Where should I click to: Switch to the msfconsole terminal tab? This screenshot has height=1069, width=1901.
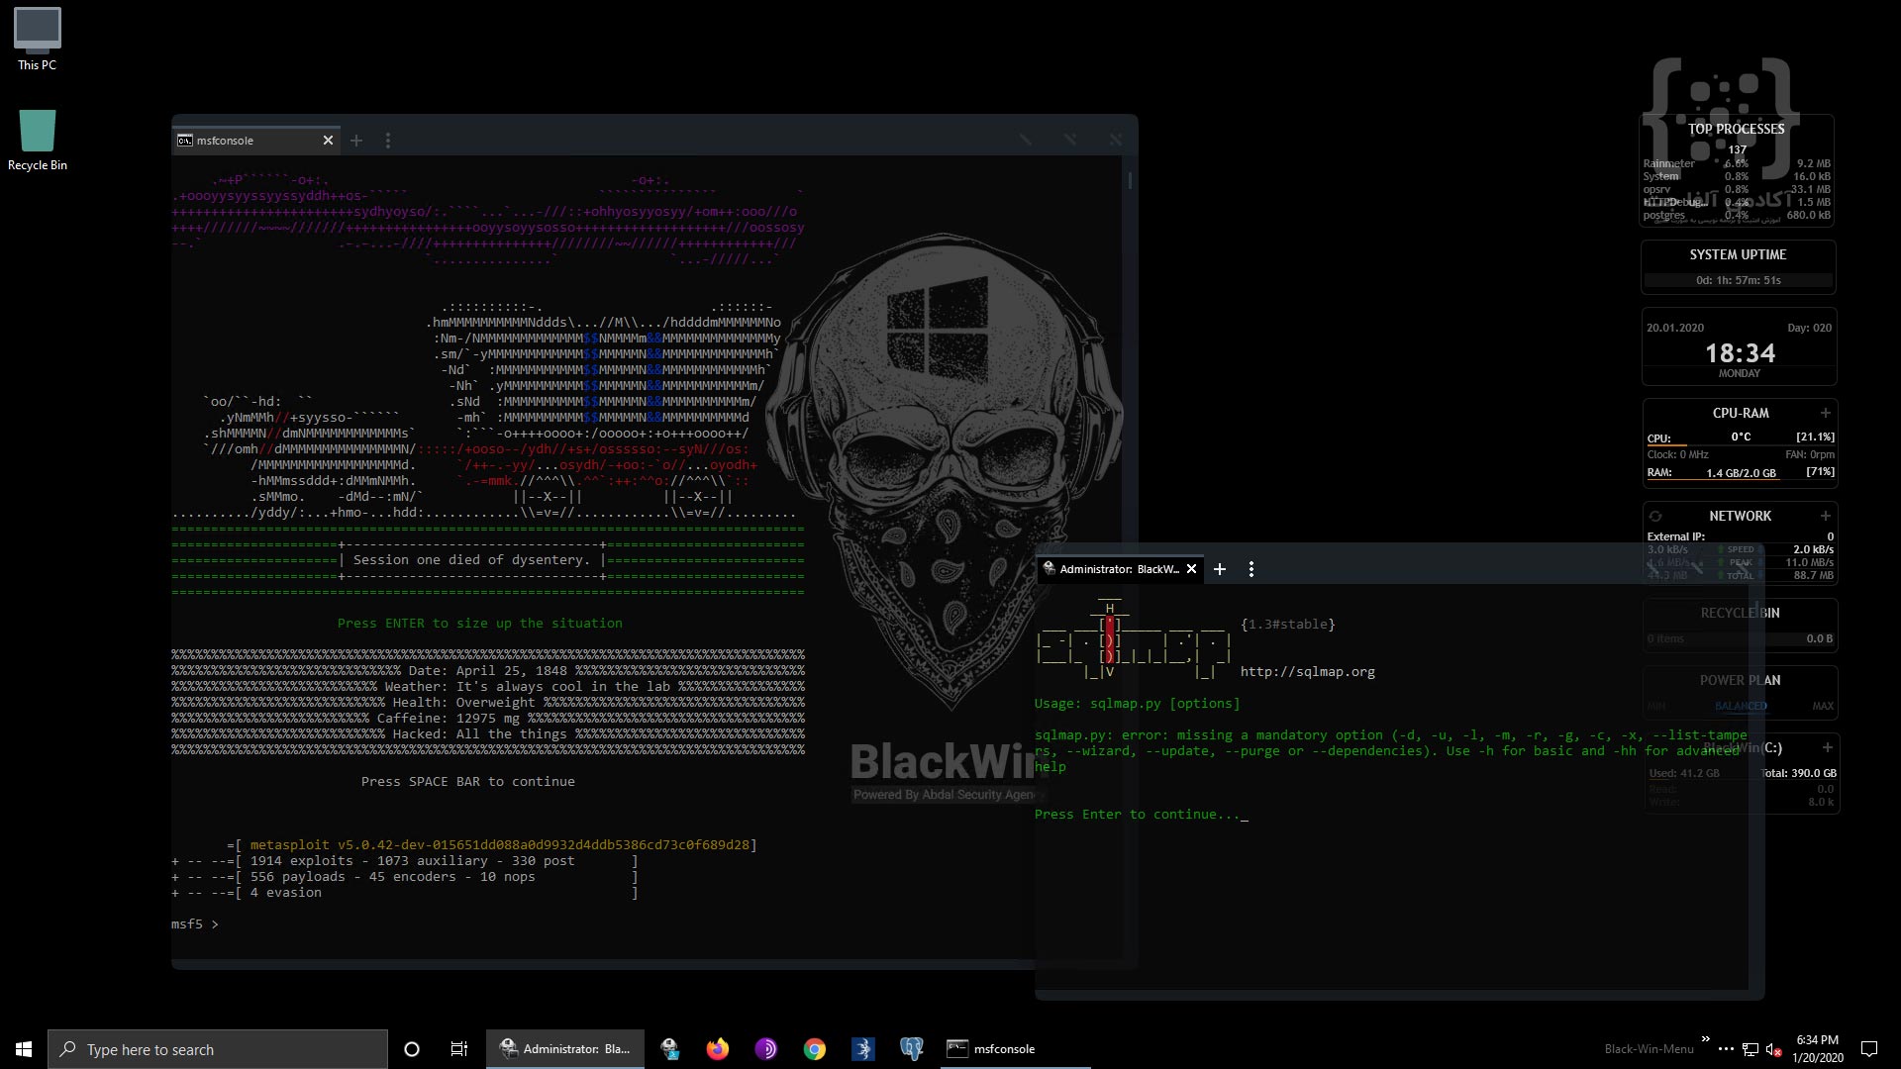click(255, 141)
